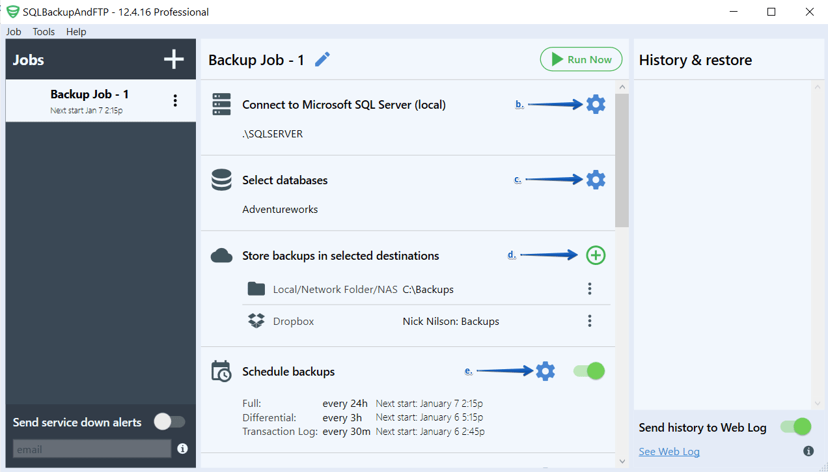
Task: Enable Send service down alerts switch
Action: pos(170,422)
